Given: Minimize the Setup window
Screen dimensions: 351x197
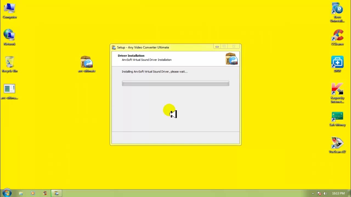Looking at the screenshot, I should point(217,47).
